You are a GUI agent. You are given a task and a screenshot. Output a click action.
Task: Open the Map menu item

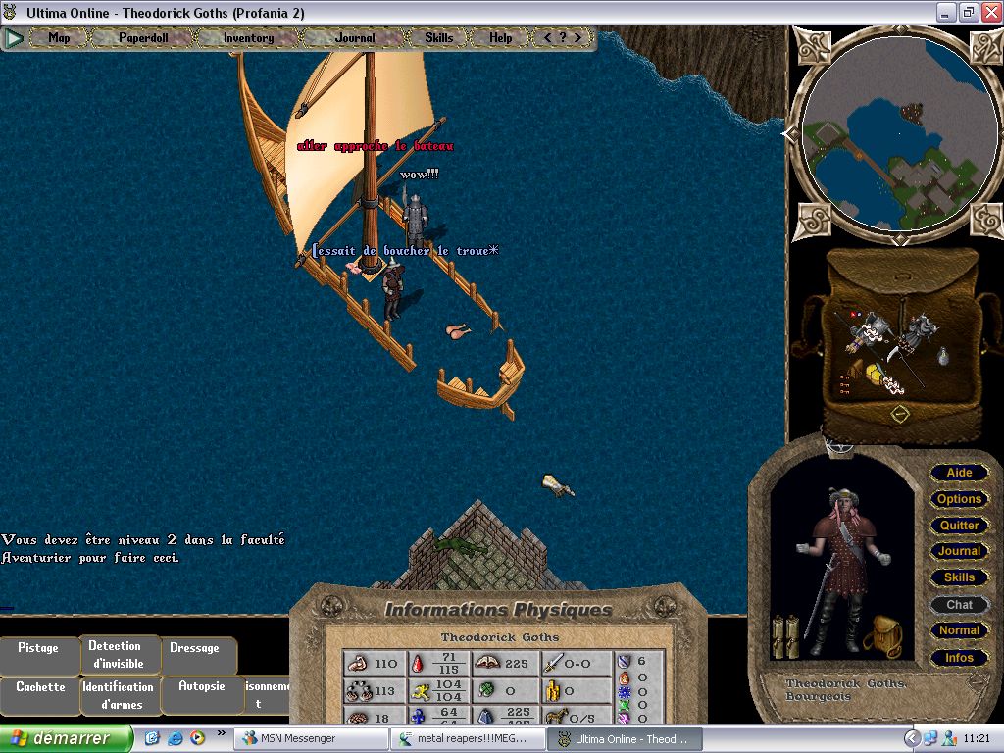coord(60,38)
